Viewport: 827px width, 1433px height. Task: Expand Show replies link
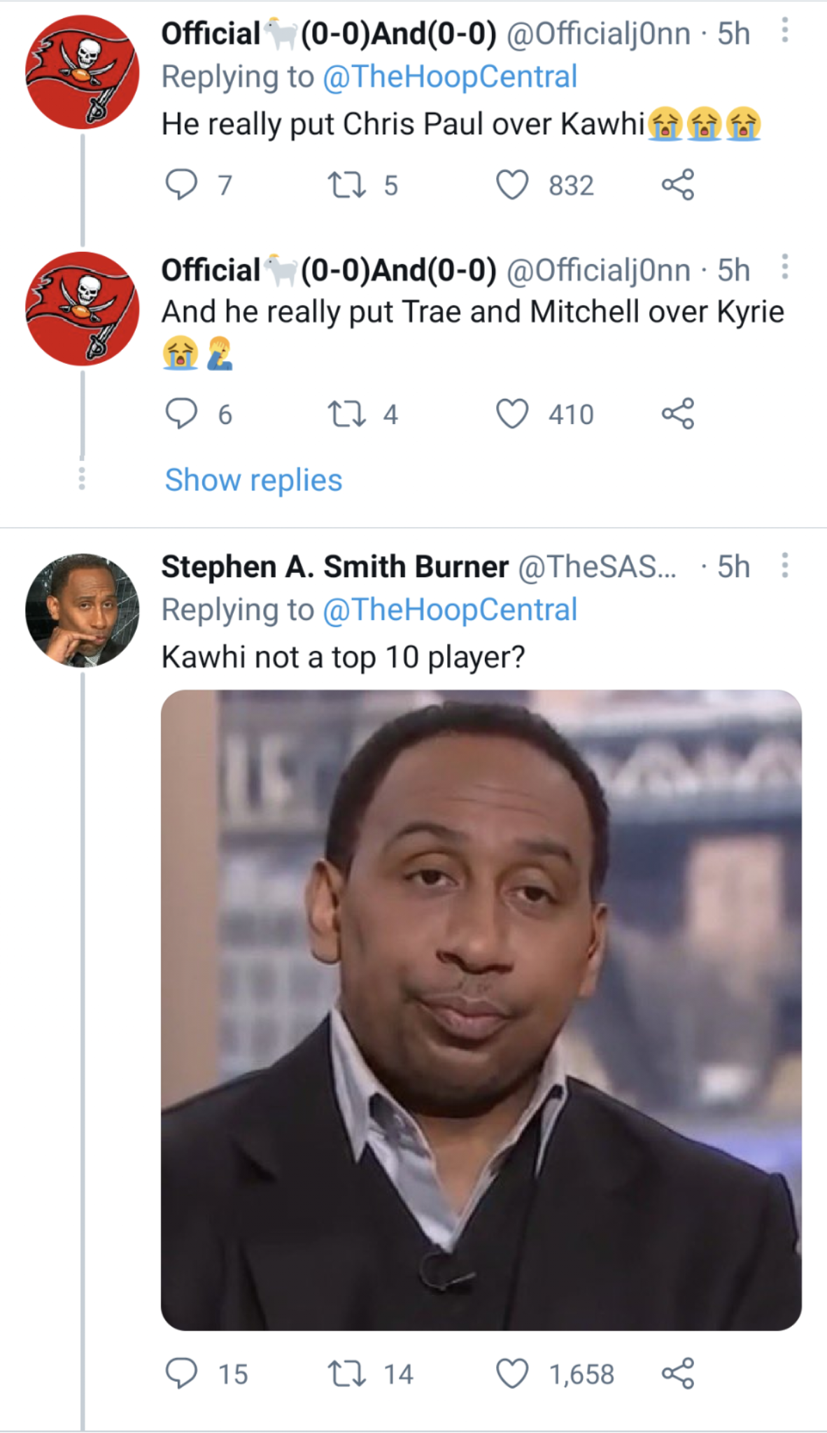[x=253, y=480]
